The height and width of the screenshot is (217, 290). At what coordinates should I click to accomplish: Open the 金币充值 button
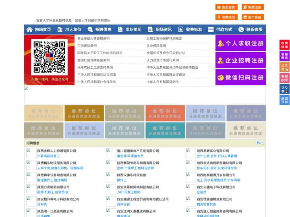point(253,17)
